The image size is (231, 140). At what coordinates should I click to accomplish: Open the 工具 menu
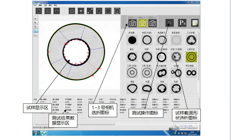pyautogui.click(x=45, y=5)
